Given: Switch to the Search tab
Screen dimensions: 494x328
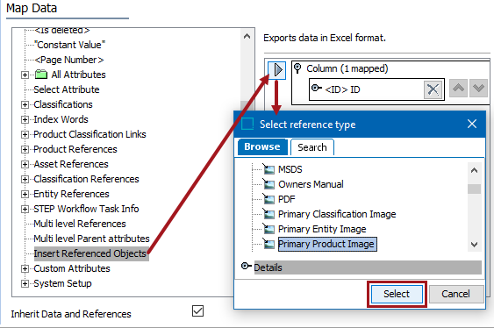Looking at the screenshot, I should (x=312, y=147).
